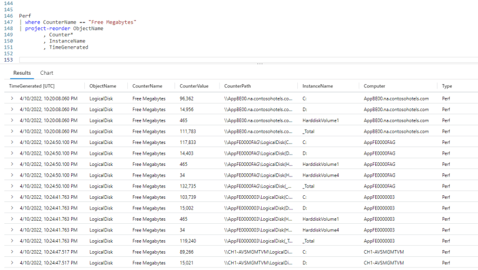Click LogicalDisk cell in the 14,956 row
The width and height of the screenshot is (478, 270).
pos(101,109)
